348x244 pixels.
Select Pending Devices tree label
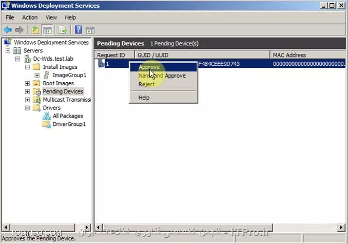pyautogui.click(x=63, y=91)
